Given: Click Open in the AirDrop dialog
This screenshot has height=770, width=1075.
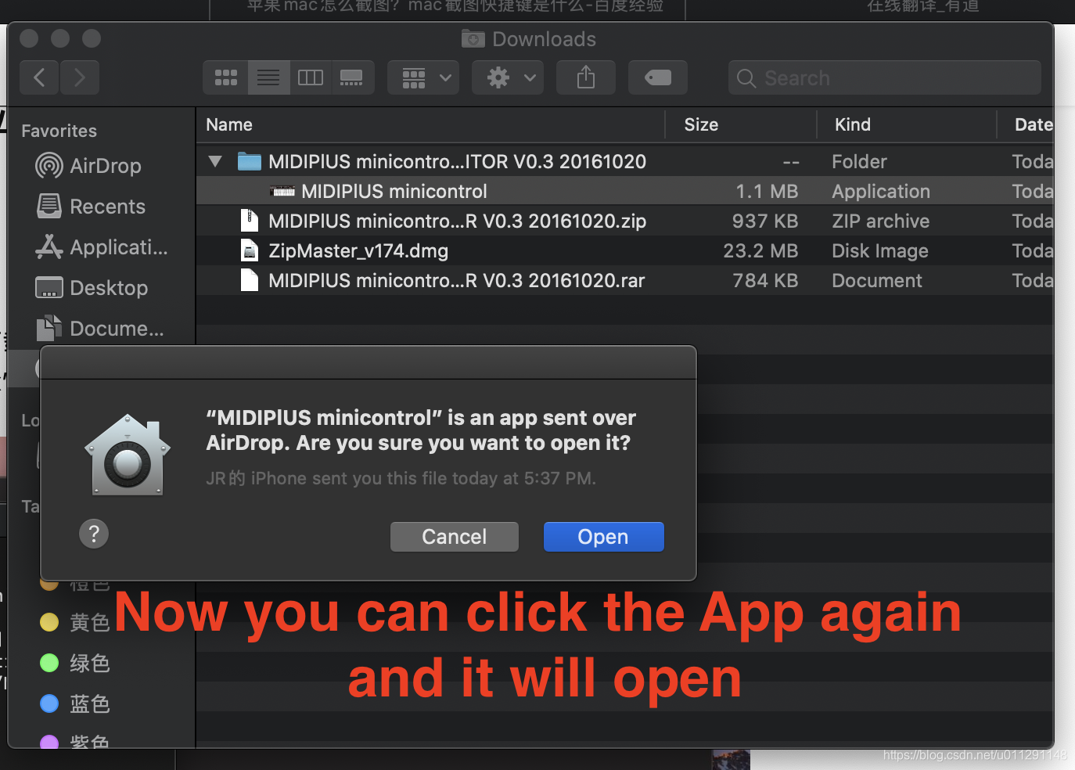Looking at the screenshot, I should [603, 537].
